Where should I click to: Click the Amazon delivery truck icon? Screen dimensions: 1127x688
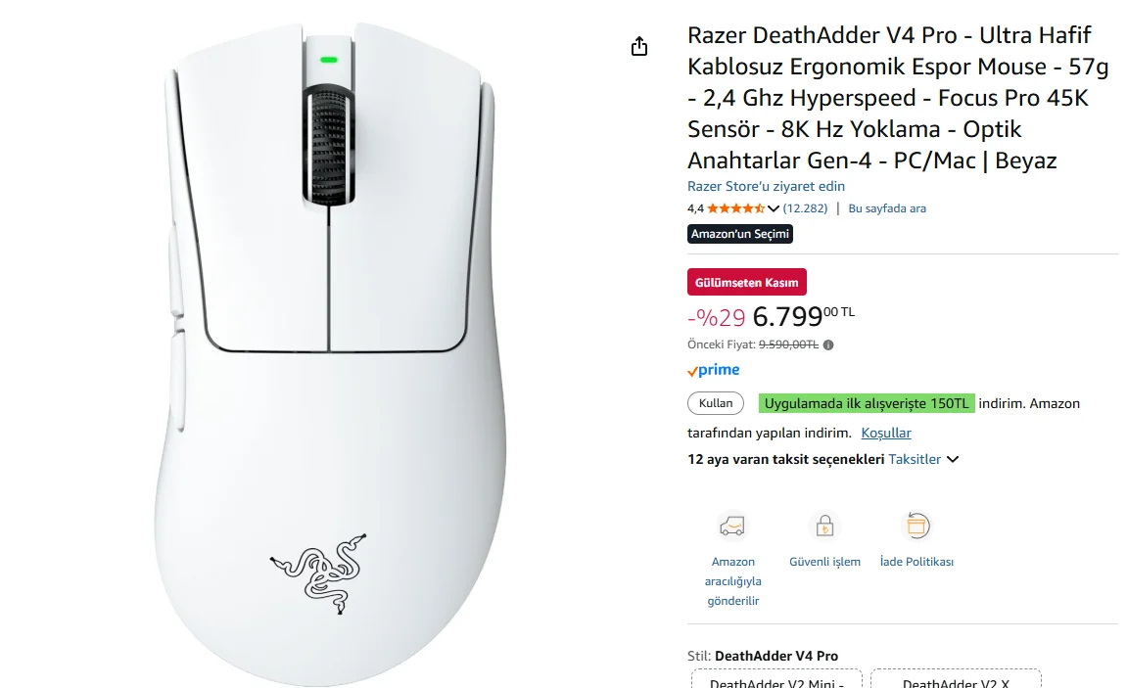pyautogui.click(x=732, y=527)
